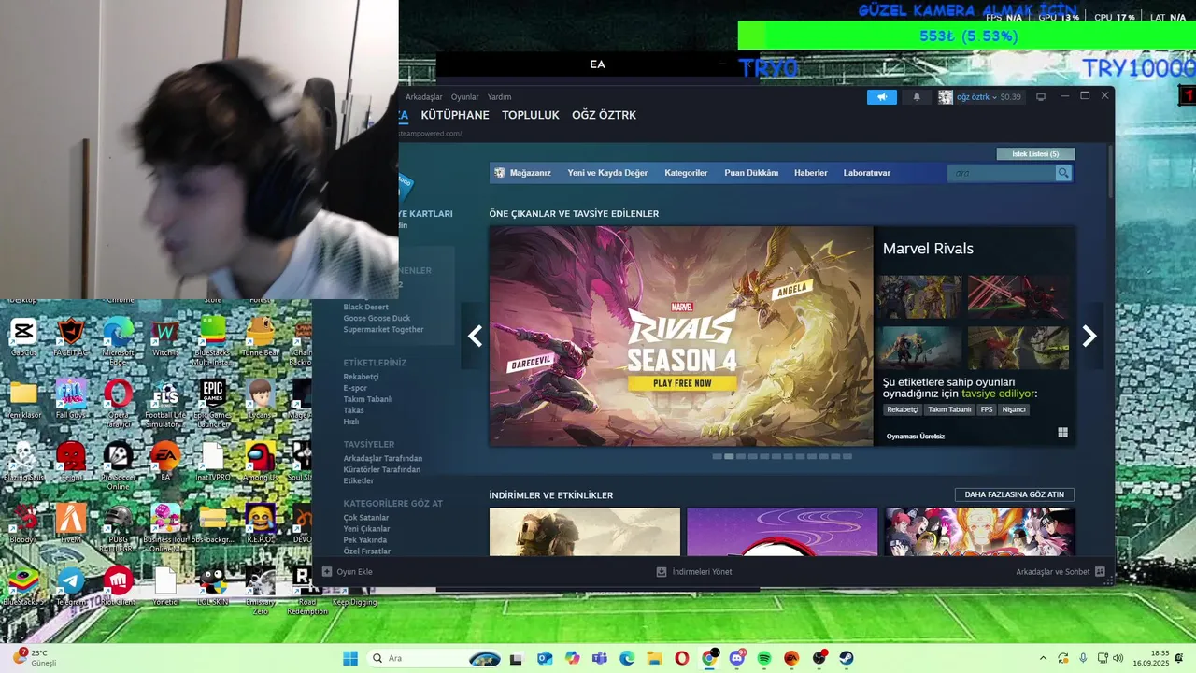
Task: Open Steam announcements megaphone button
Action: coord(881,97)
